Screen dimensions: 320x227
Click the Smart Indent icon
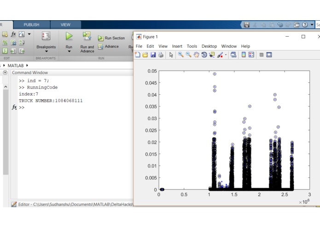point(5,51)
